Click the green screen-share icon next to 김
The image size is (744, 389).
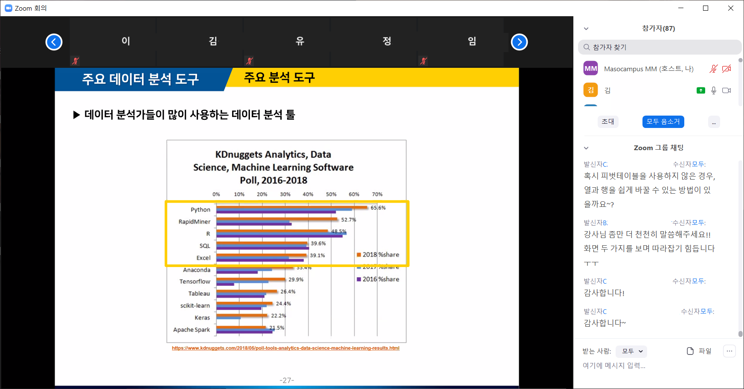[700, 90]
